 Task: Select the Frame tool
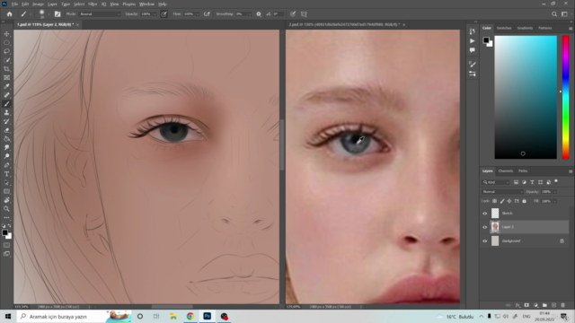click(x=6, y=78)
